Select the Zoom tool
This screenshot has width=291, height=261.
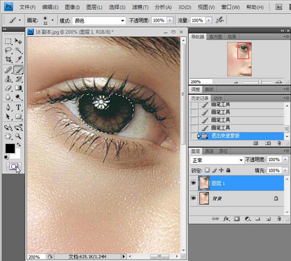click(18, 137)
